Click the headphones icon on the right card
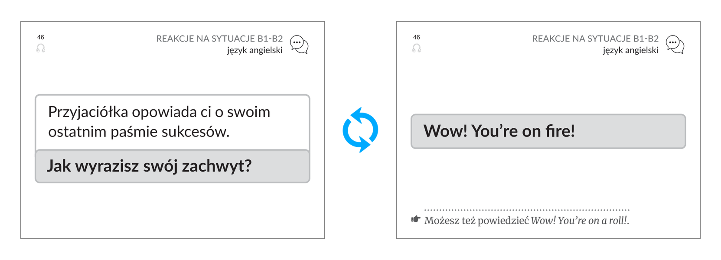 (417, 48)
